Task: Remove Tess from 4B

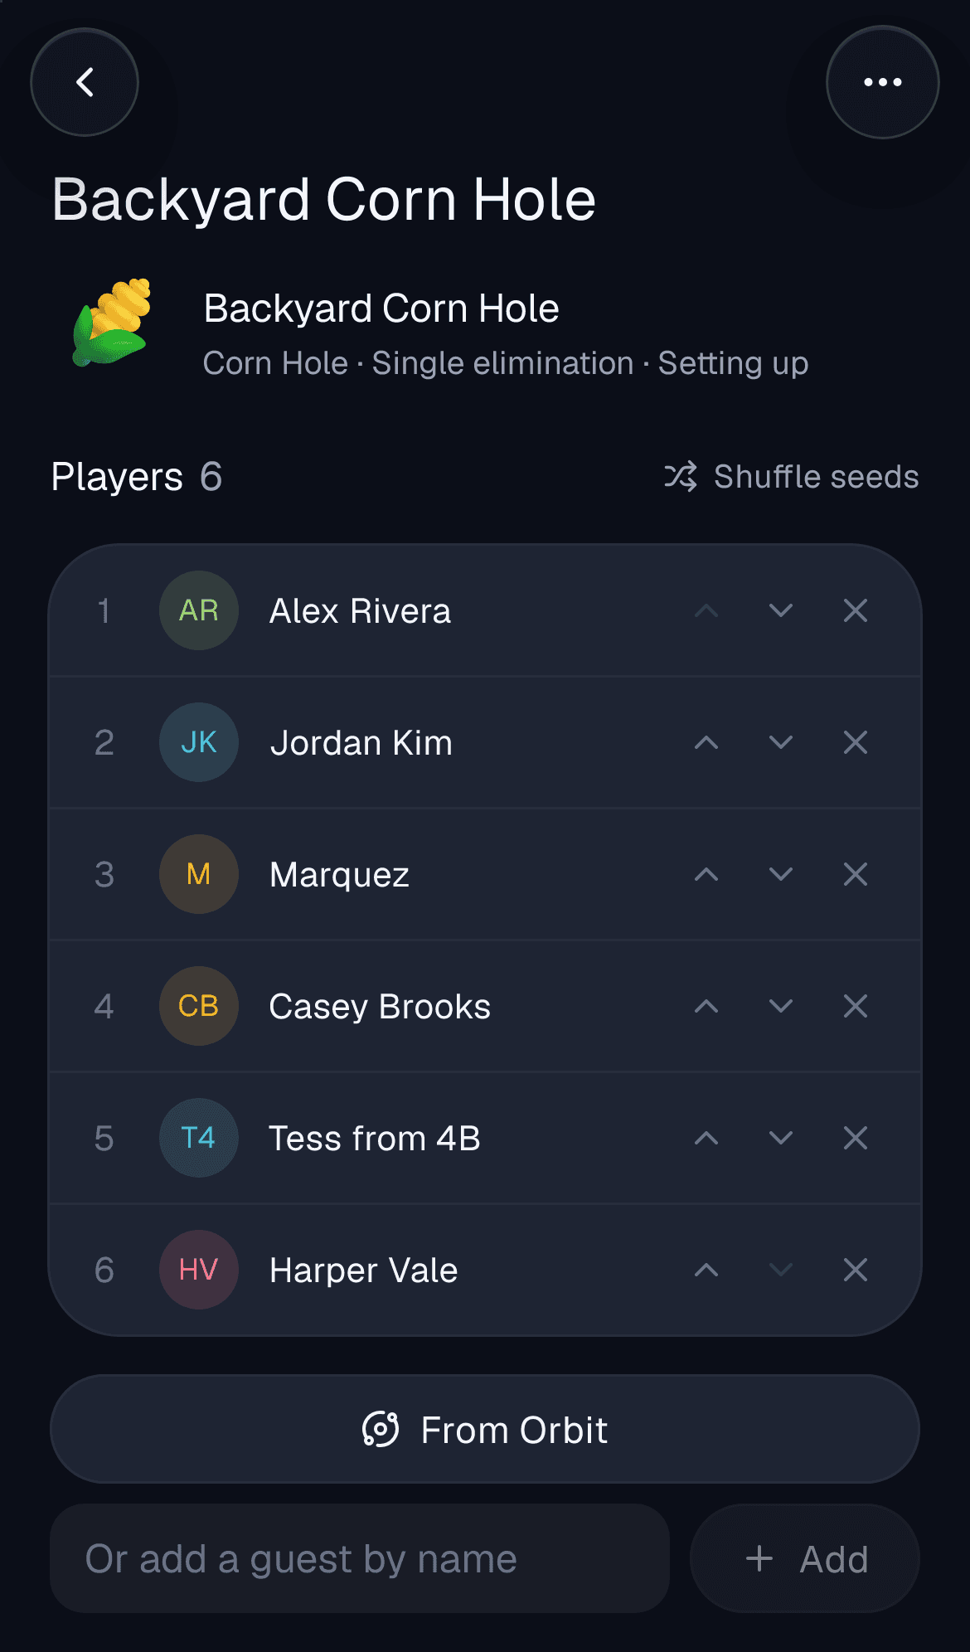Action: pyautogui.click(x=856, y=1139)
